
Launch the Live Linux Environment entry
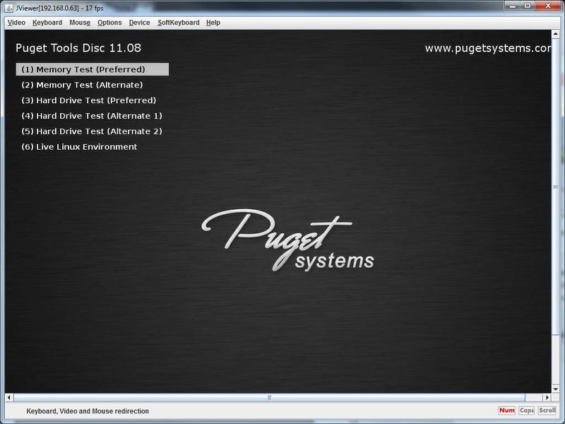tap(79, 147)
